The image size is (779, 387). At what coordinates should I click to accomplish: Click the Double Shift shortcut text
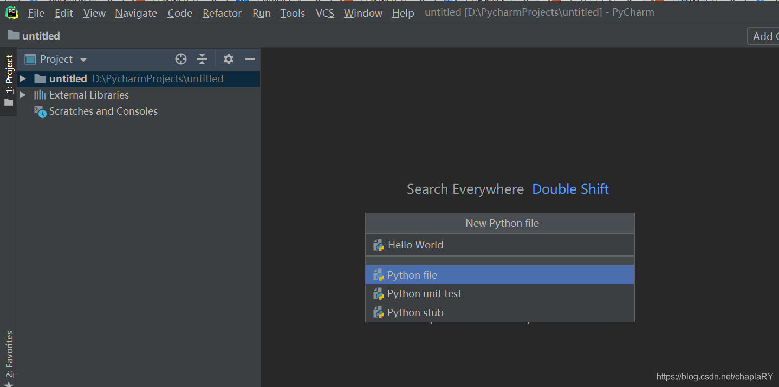pyautogui.click(x=570, y=189)
